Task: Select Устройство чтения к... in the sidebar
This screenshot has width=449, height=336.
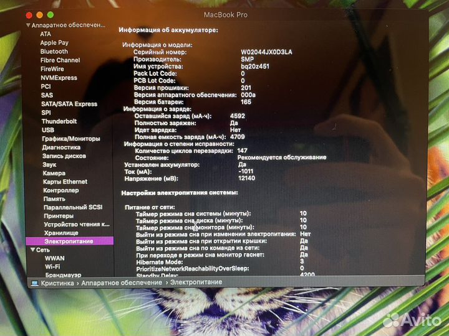Action: [77, 224]
